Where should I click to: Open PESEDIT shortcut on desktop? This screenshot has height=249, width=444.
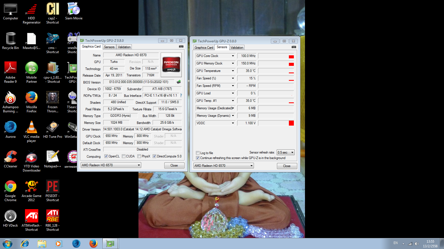(52, 191)
